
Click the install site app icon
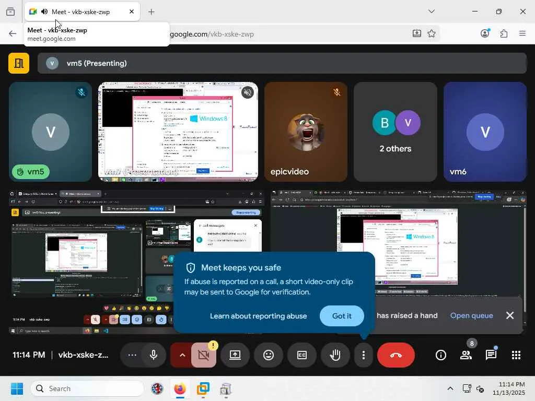pos(416,33)
